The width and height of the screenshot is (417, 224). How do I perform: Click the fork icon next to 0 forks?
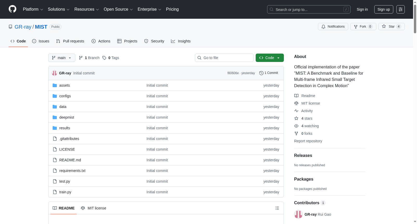(x=296, y=133)
